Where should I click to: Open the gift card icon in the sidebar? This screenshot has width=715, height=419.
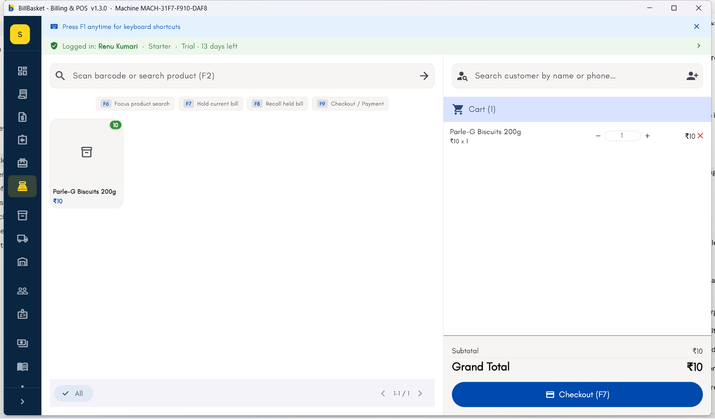(x=22, y=163)
